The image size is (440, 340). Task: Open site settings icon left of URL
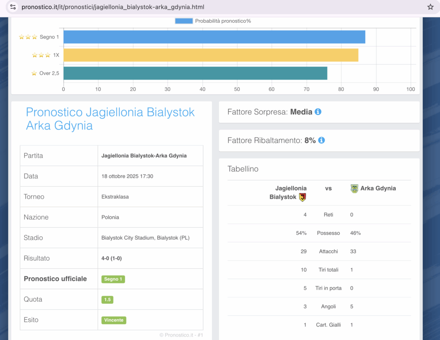coord(13,7)
